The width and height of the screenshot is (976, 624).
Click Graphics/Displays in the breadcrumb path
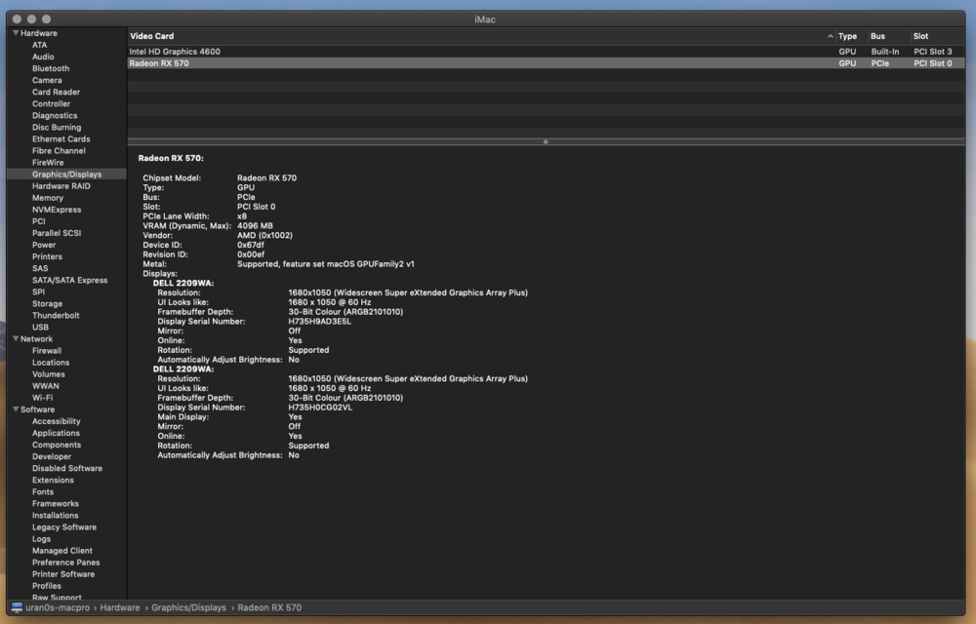click(186, 606)
